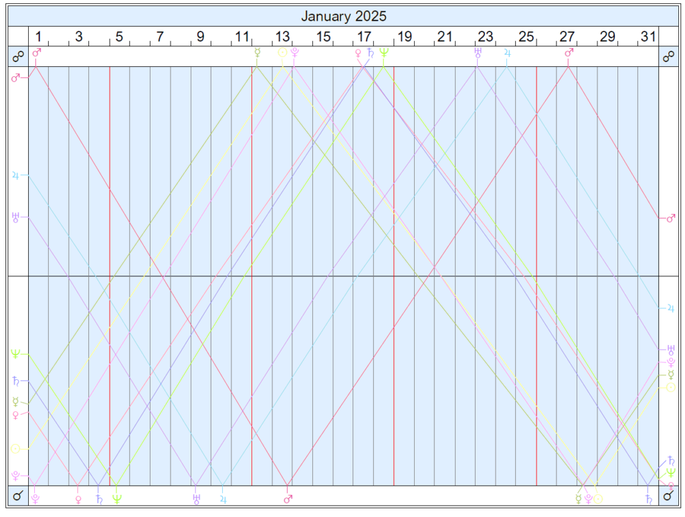The height and width of the screenshot is (517, 685).
Task: Select the Uranus glyph above January 23
Action: point(476,51)
